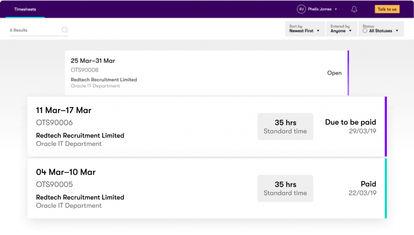This screenshot has width=414, height=235.
Task: Select the All Statuses radio circle
Action: pos(365,31)
